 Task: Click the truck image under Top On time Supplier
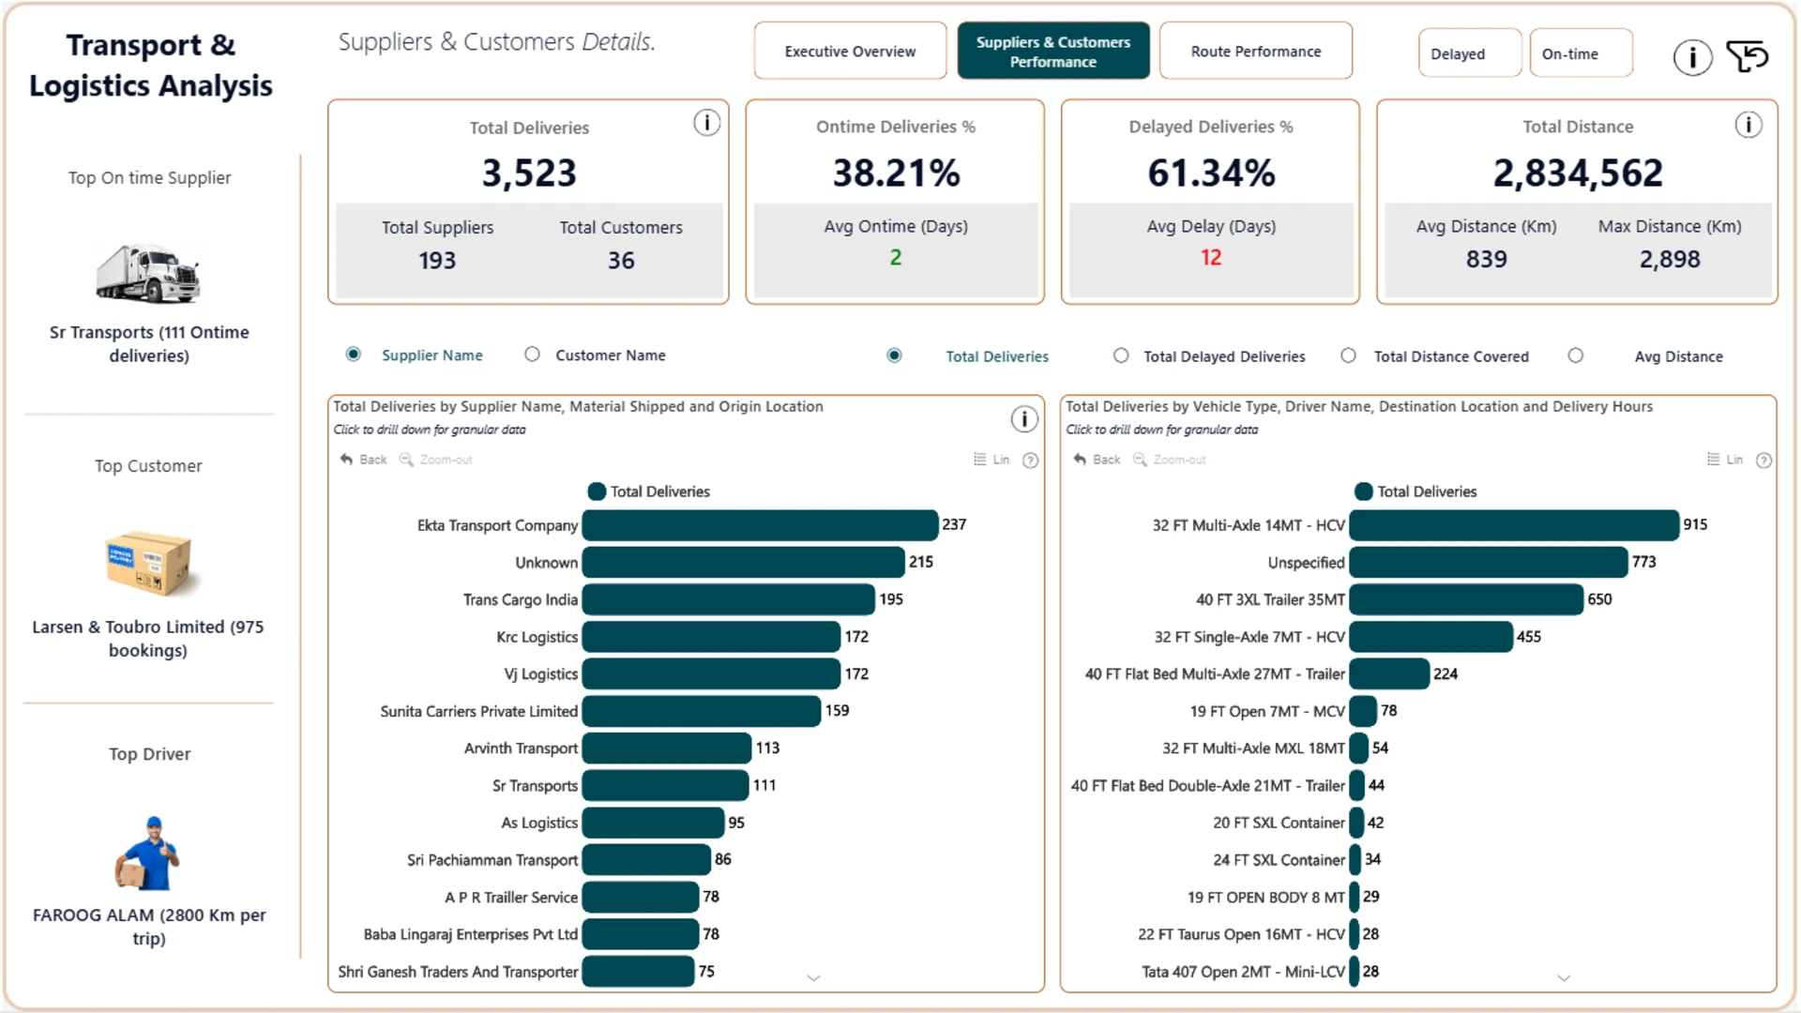tap(148, 273)
